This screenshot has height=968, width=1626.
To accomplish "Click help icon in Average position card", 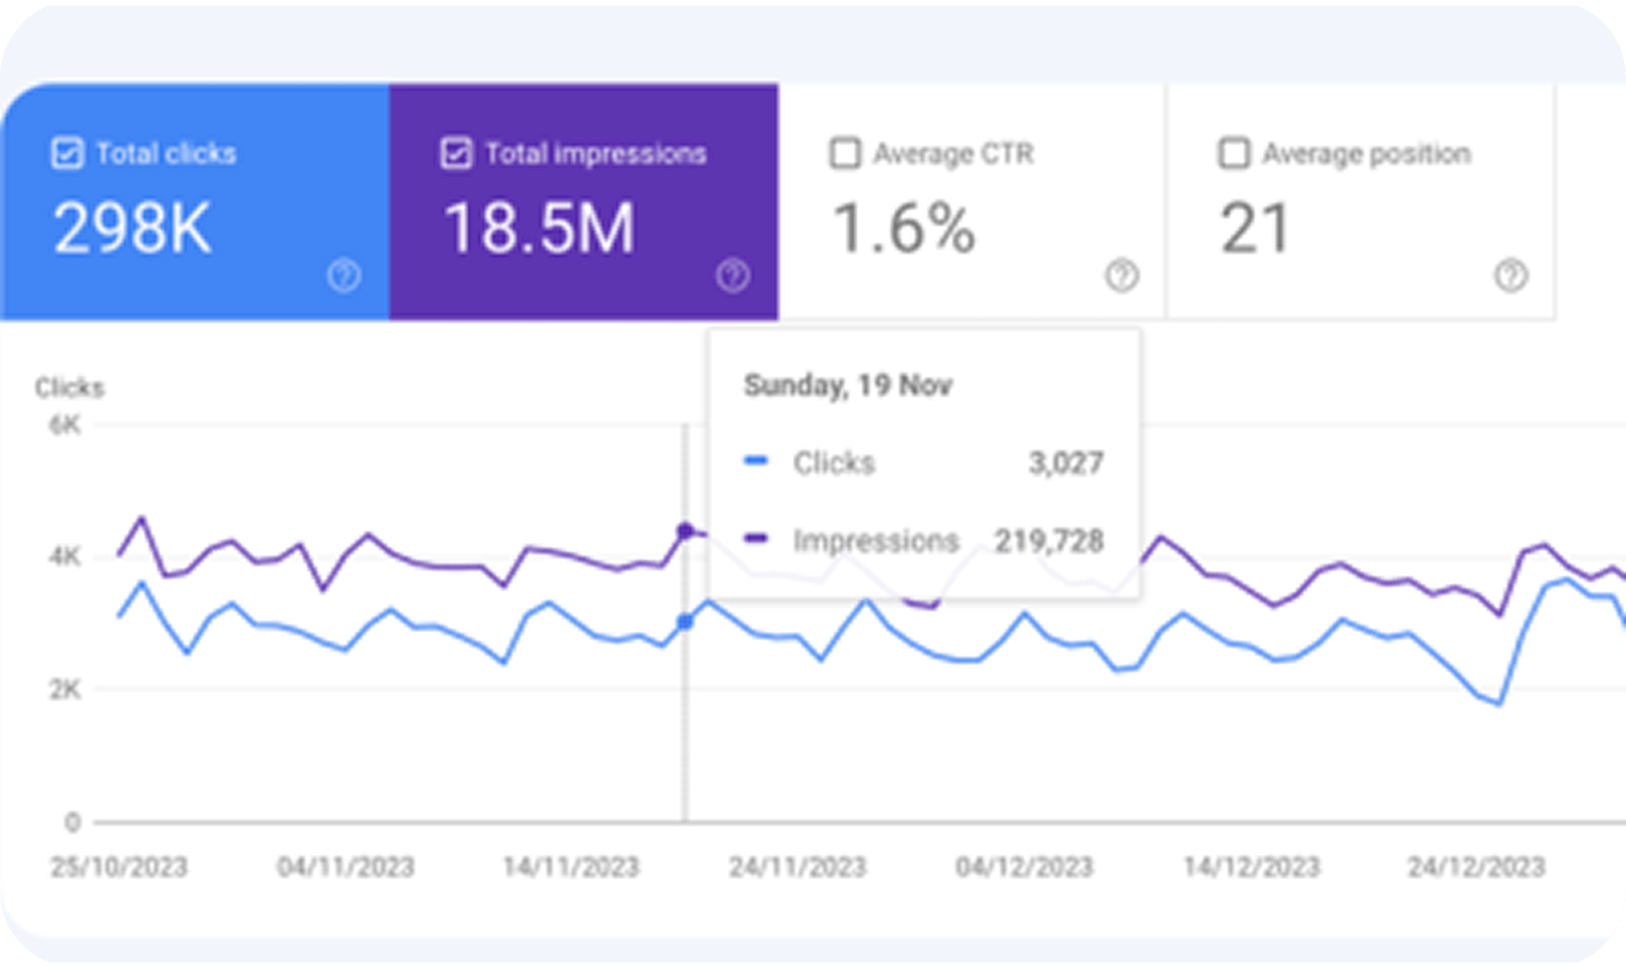I will click(x=1511, y=276).
